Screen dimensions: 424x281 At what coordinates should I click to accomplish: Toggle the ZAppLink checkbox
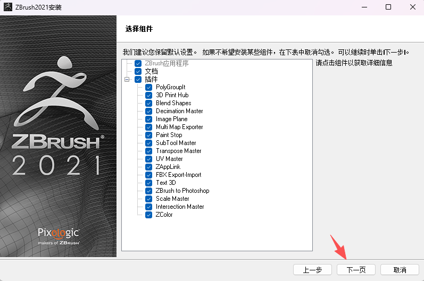click(x=149, y=167)
